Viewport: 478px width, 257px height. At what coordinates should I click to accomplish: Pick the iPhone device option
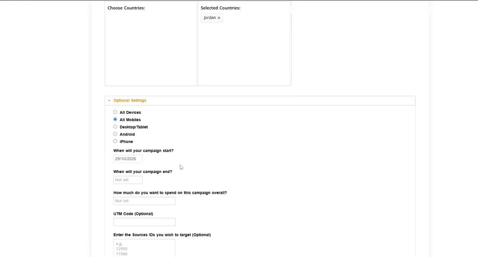click(x=115, y=141)
